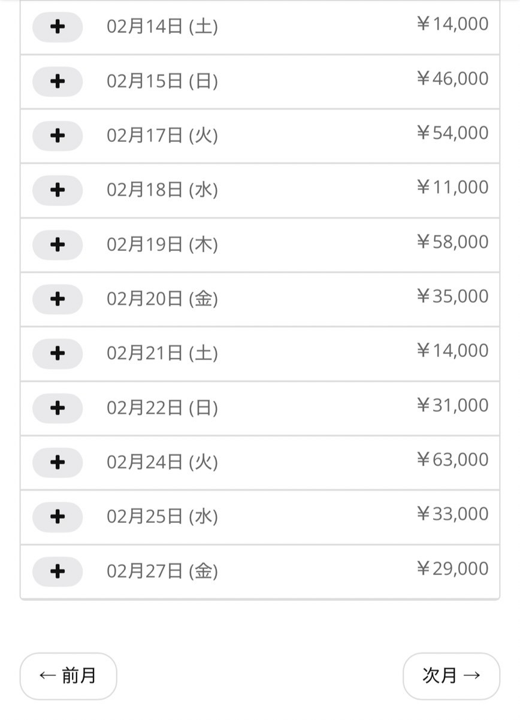Click the ¥58,000 amount on 02月19日
This screenshot has height=720, width=520.
pos(452,243)
